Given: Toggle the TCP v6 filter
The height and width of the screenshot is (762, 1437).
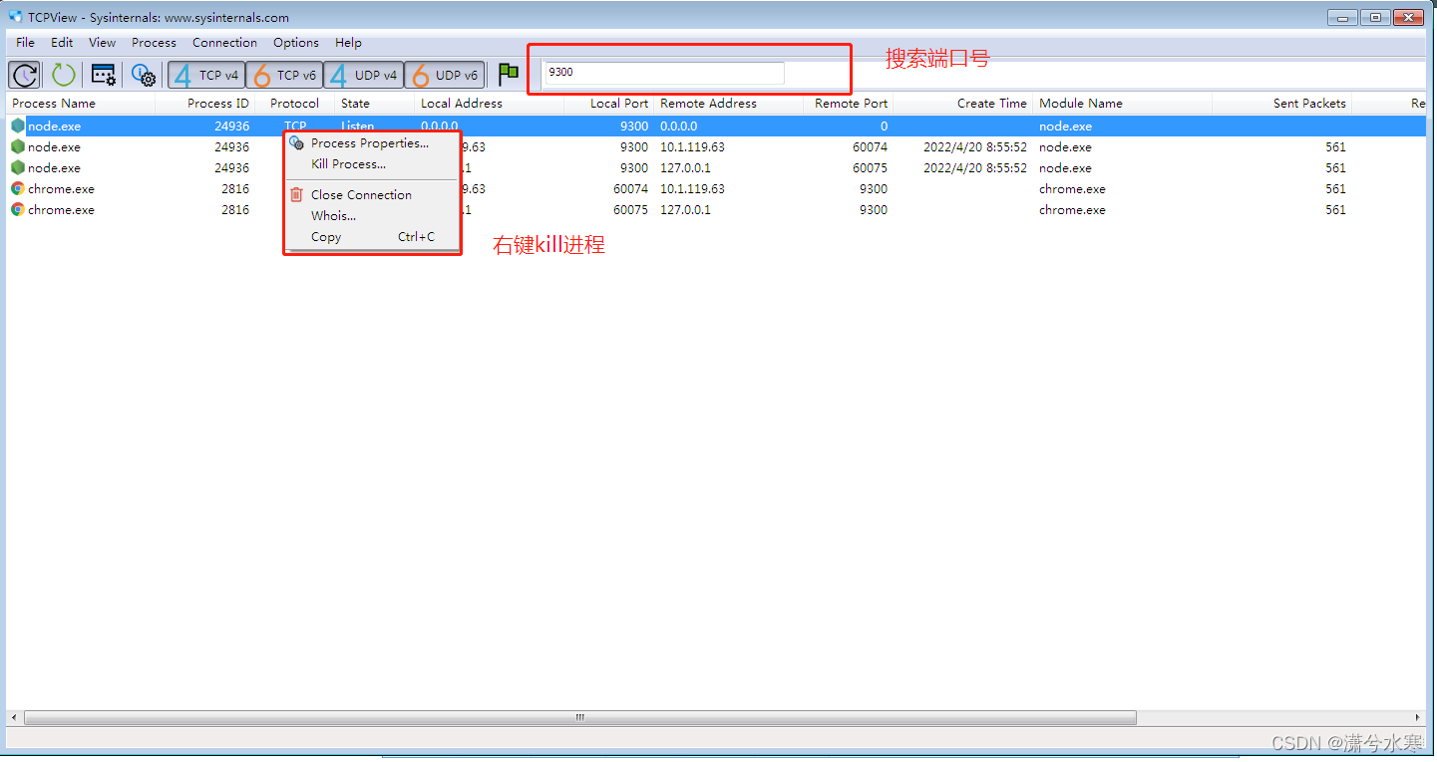Looking at the screenshot, I should [x=285, y=74].
